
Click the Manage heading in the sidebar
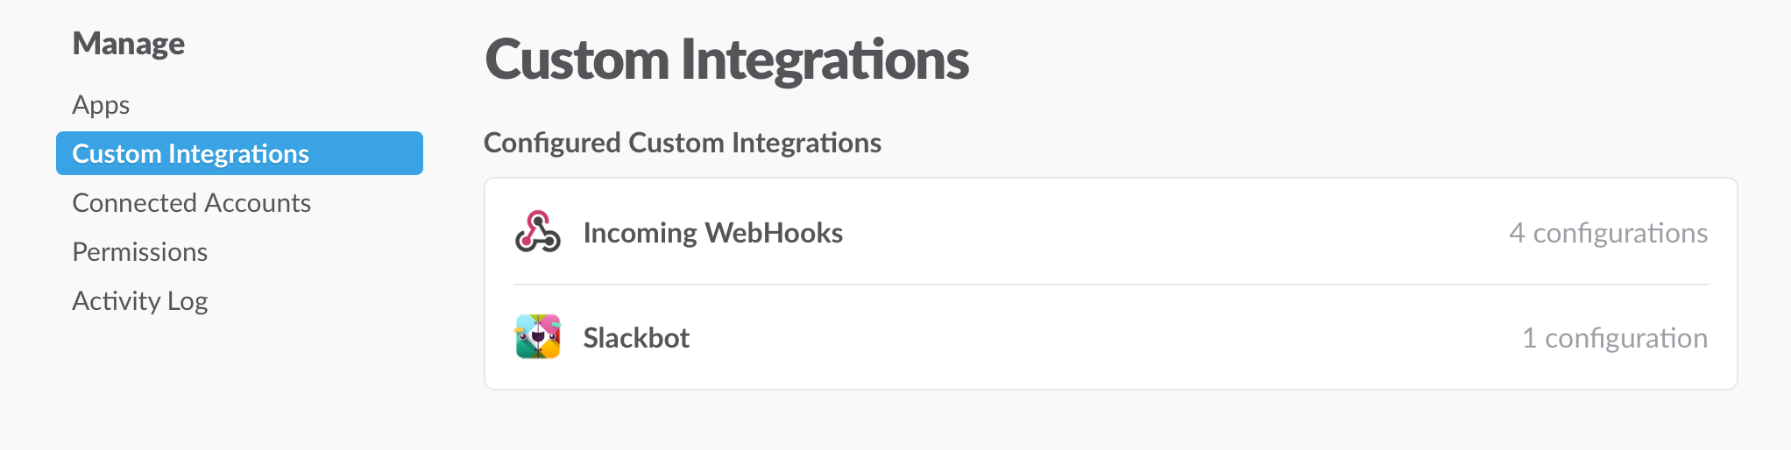tap(128, 44)
